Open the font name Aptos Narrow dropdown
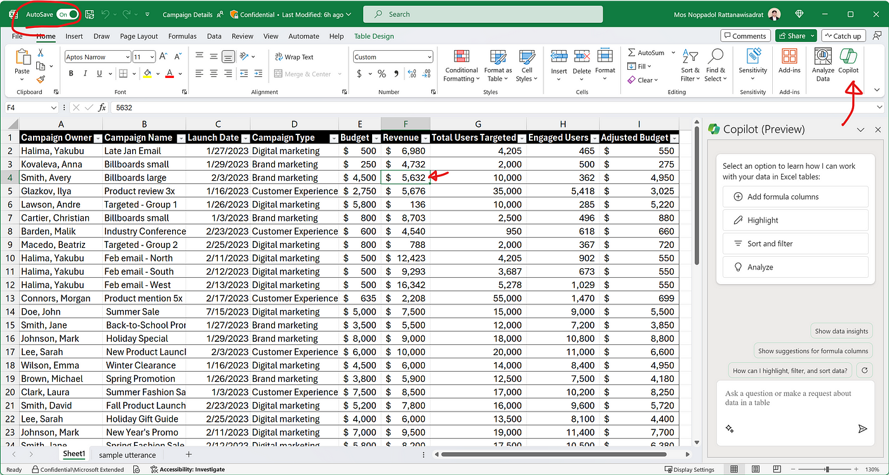This screenshot has height=475, width=889. 127,57
